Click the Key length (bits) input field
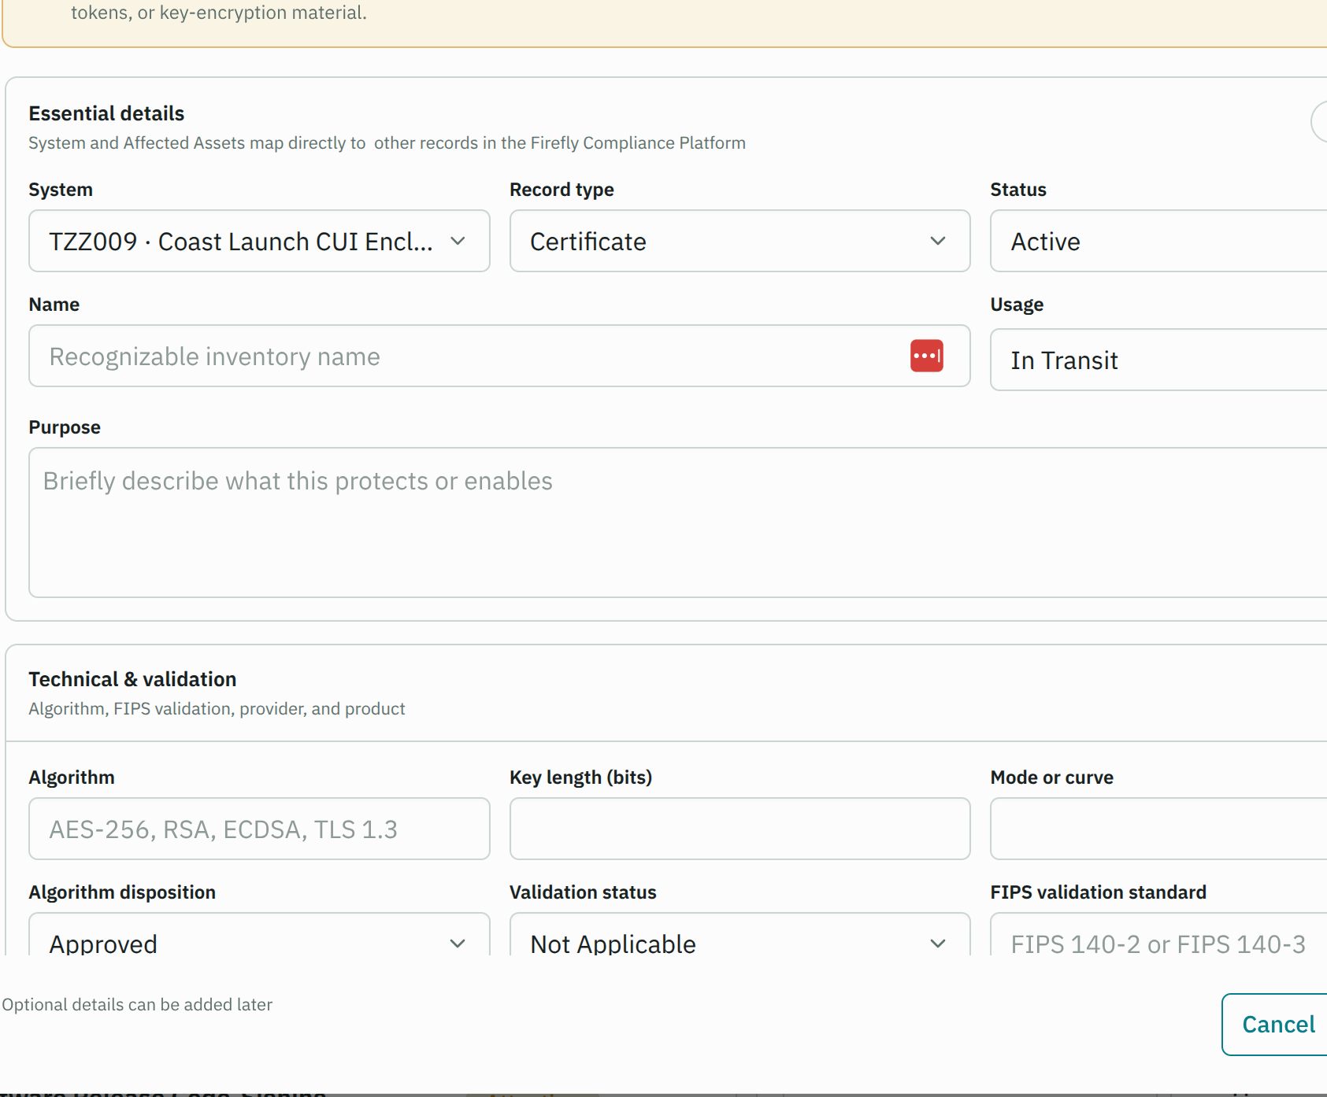 click(x=739, y=829)
